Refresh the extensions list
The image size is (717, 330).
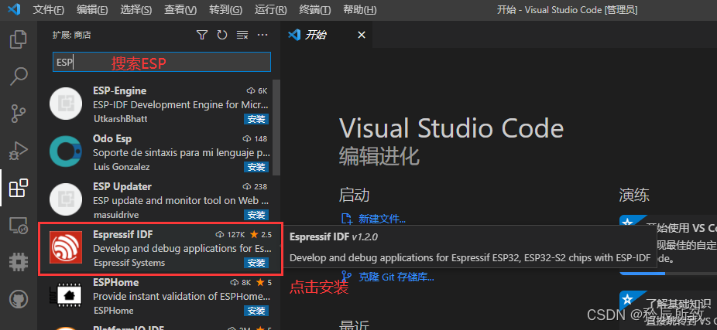click(222, 35)
